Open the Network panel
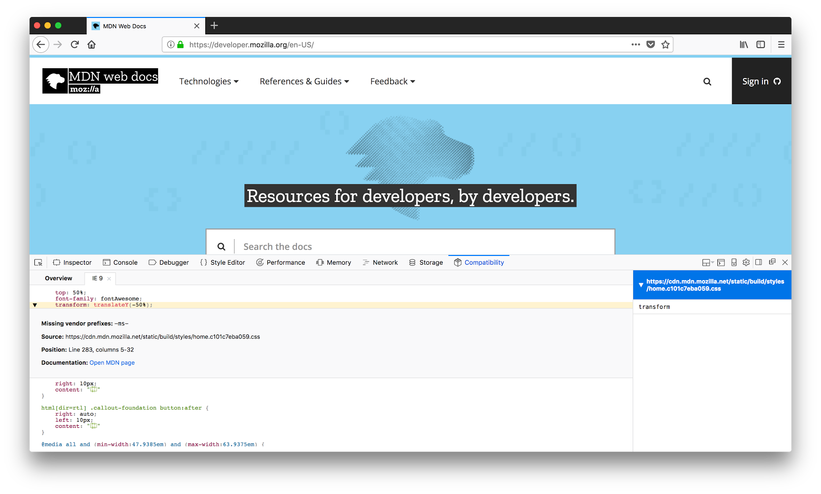 [380, 263]
